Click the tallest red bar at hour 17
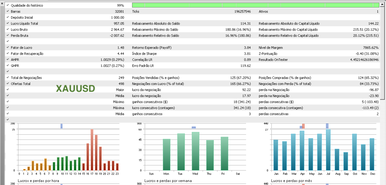Screen dimensions: 386x185 pos(92,150)
